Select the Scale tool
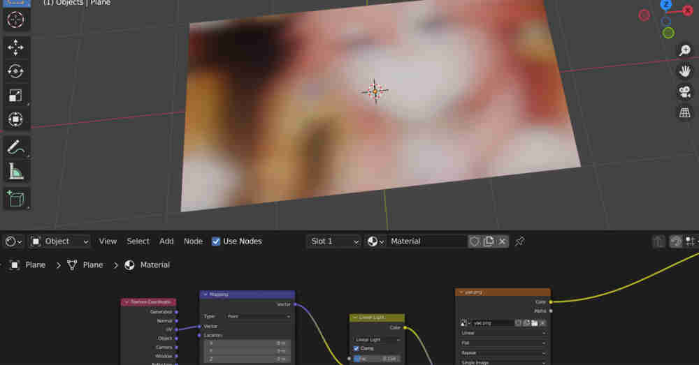The image size is (699, 365). click(15, 96)
